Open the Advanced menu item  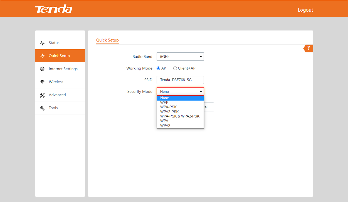60,95
